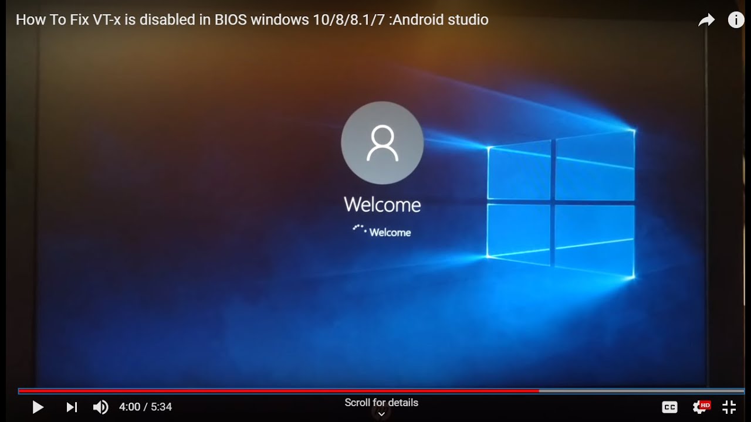
Task: Seek on the red progress bar
Action: pos(381,390)
